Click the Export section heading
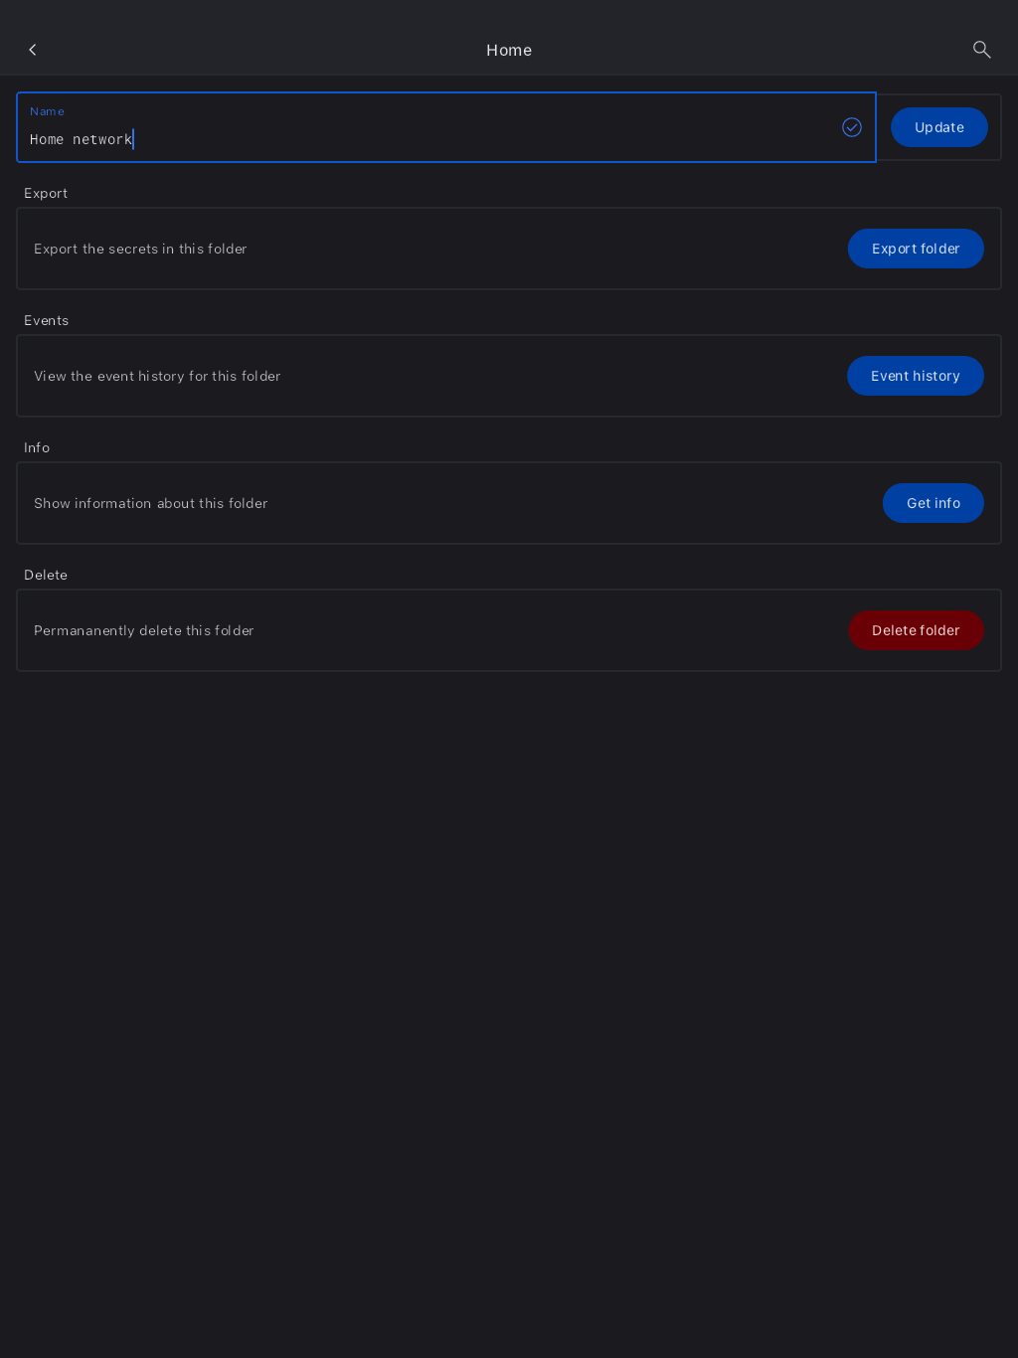This screenshot has width=1018, height=1358. (x=46, y=193)
